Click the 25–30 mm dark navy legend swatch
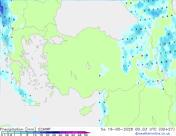The width and height of the screenshot is (176, 136). pyautogui.click(x=56, y=132)
